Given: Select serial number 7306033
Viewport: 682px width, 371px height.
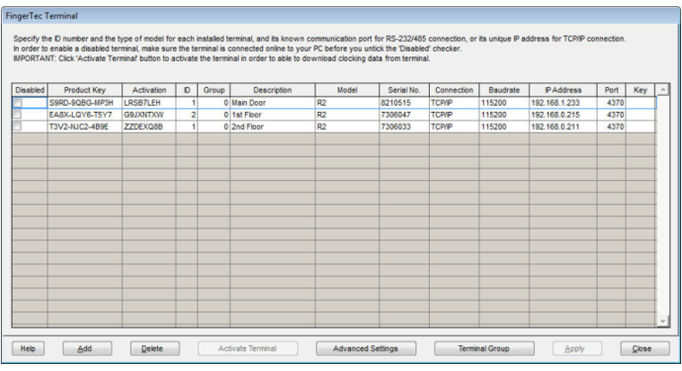Looking at the screenshot, I should tap(404, 126).
